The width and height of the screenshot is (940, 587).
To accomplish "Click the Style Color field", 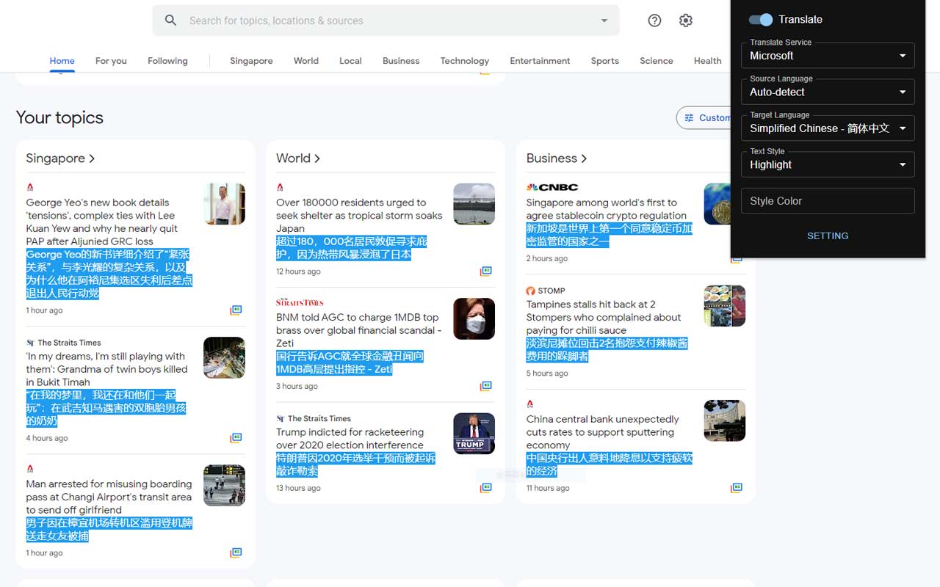I will tap(828, 201).
